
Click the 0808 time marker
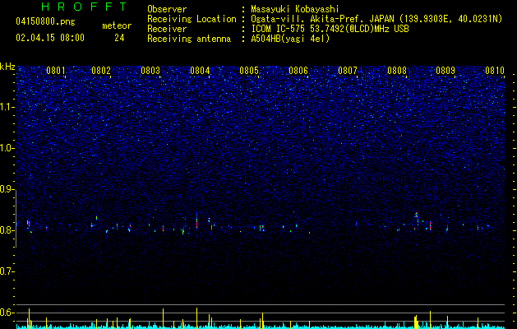pos(397,71)
